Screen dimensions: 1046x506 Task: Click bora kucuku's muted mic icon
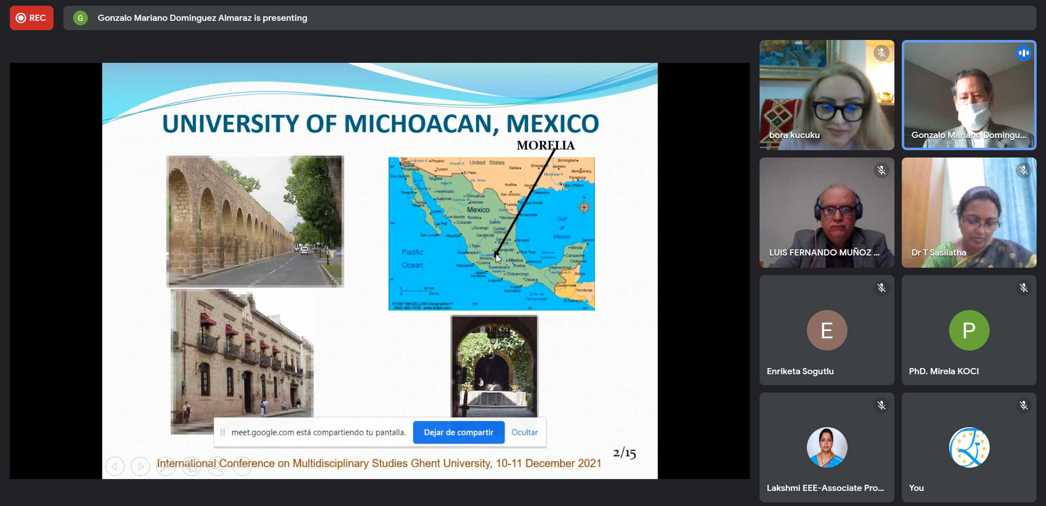(881, 53)
